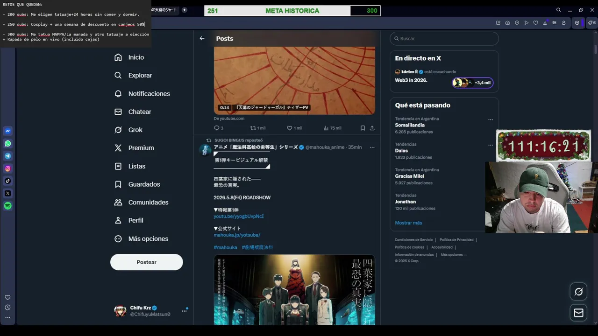Open the Política de Privacidad link
This screenshot has width=598, height=336.
point(456,239)
